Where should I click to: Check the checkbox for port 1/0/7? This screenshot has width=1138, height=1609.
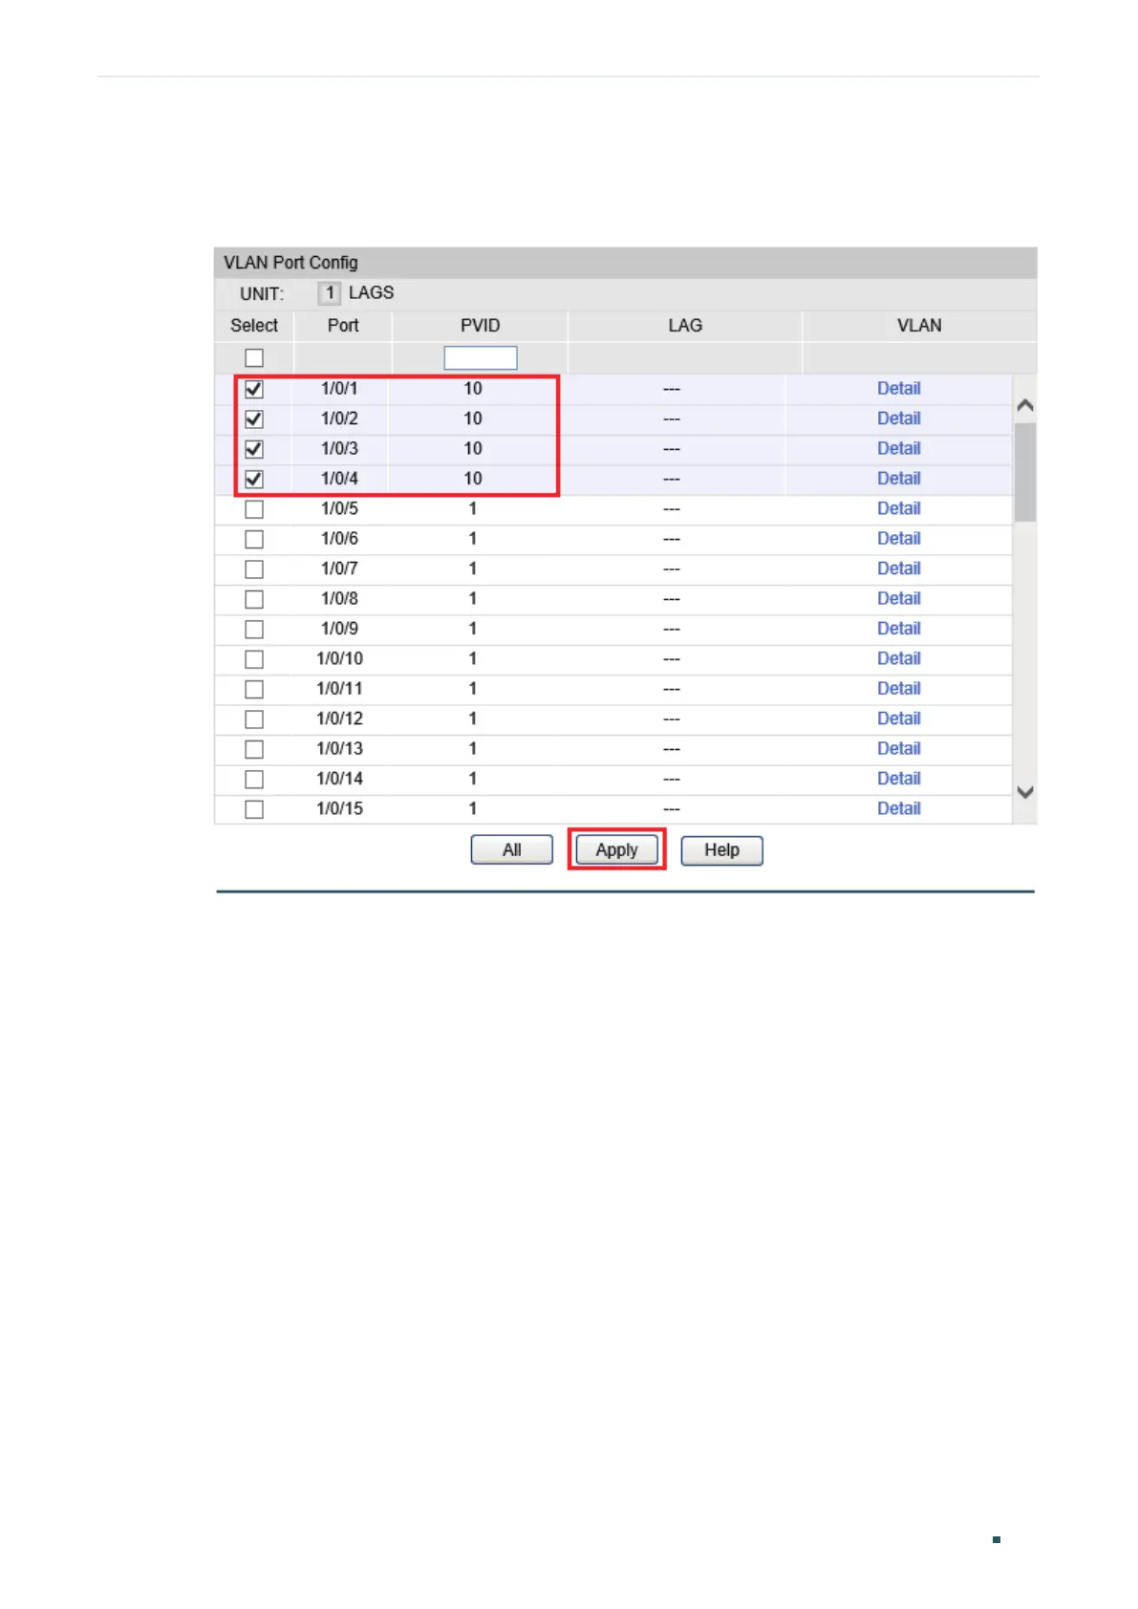tap(254, 569)
